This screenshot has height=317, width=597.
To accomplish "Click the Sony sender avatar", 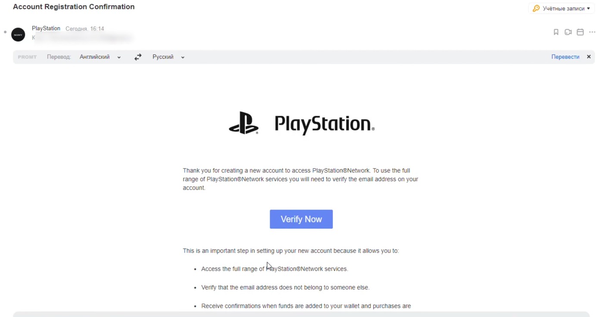I will click(18, 35).
